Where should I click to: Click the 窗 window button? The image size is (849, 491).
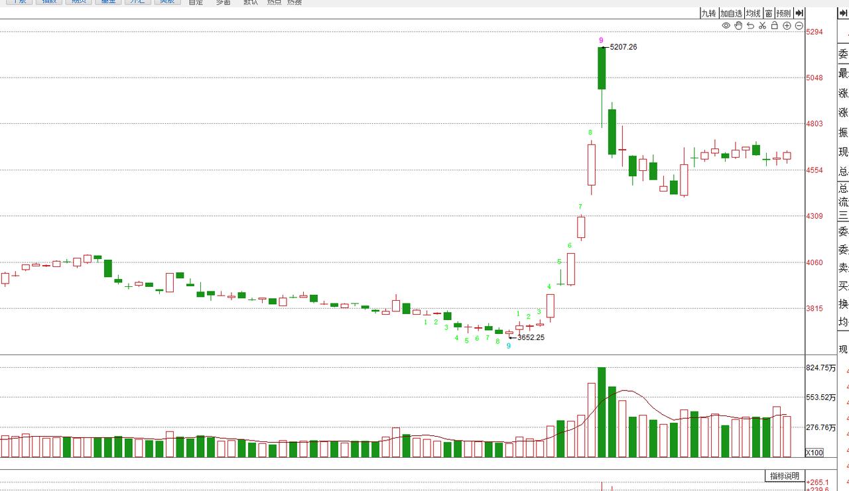point(768,13)
